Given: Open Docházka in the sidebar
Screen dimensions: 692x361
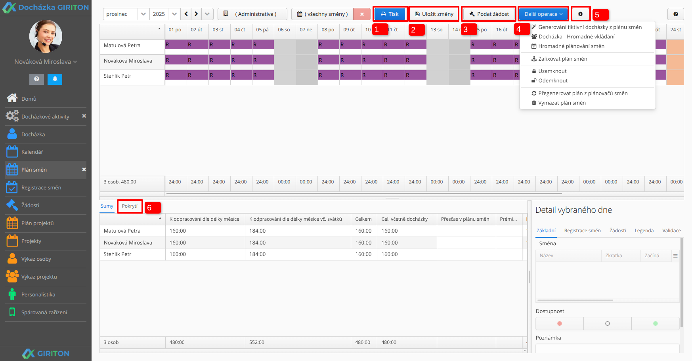Looking at the screenshot, I should pyautogui.click(x=33, y=134).
